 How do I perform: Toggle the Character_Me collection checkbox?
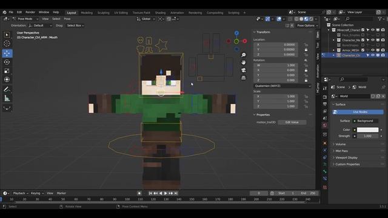coord(363,40)
